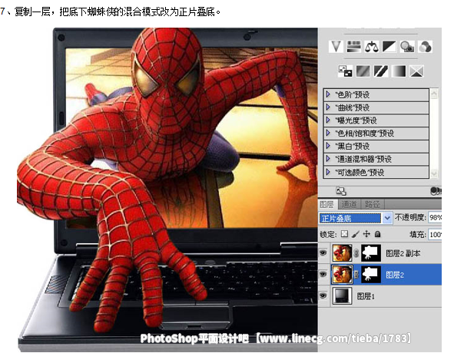This screenshot has height=353, width=454.
Task: Add an Invert adjustment icon
Action: [345, 71]
